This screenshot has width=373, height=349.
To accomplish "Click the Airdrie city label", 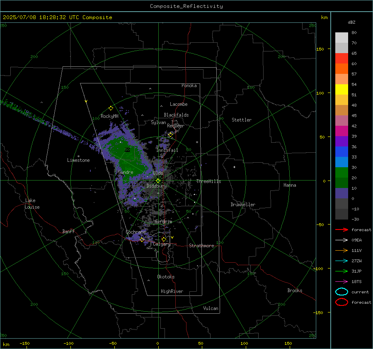I will (163, 222).
